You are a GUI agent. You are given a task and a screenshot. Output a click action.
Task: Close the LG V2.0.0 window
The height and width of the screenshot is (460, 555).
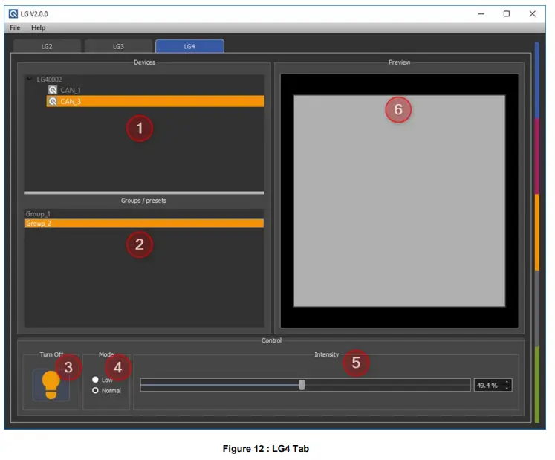pyautogui.click(x=533, y=14)
